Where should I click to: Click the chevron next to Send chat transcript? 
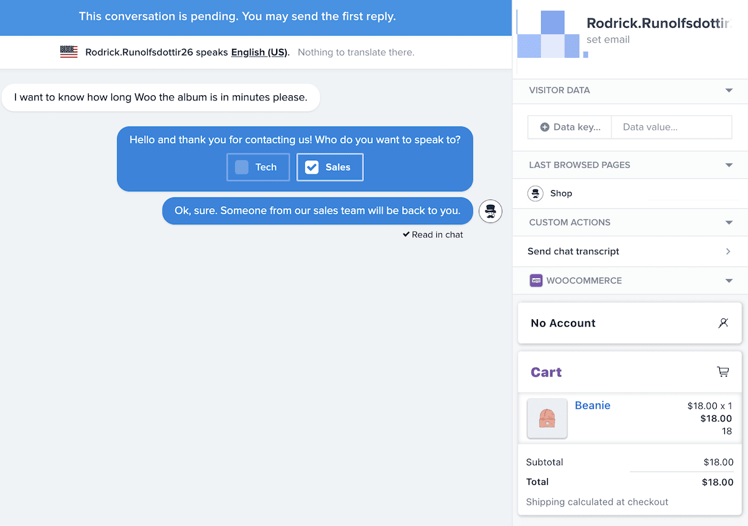pos(728,251)
